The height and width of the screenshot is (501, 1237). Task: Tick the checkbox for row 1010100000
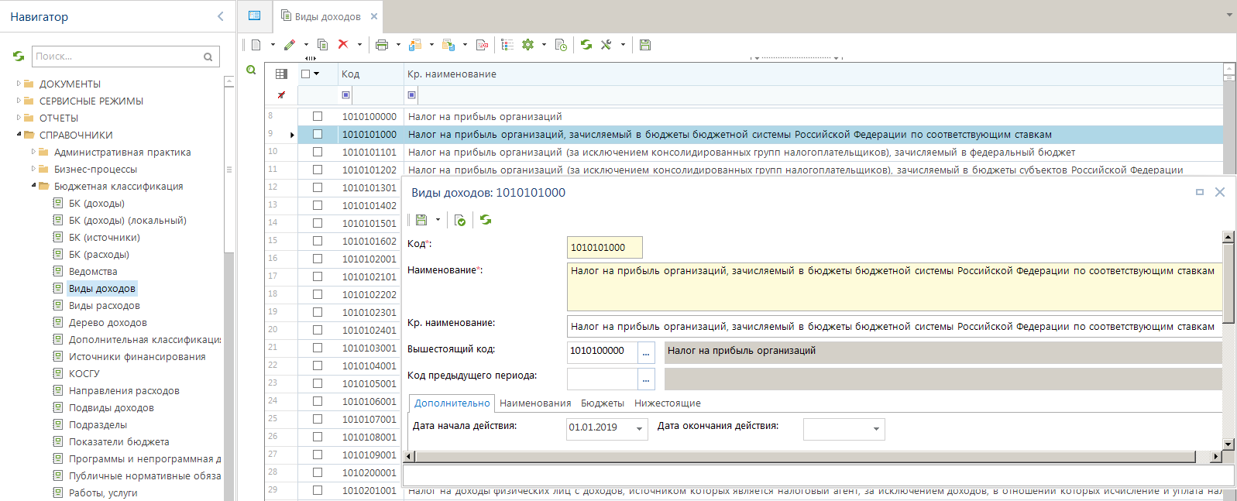318,116
